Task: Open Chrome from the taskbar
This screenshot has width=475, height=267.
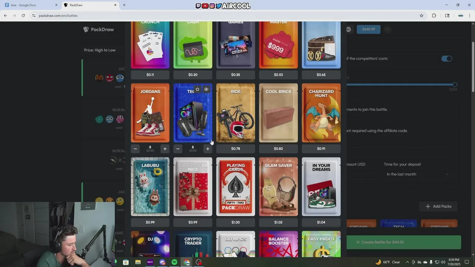Action: [187, 262]
